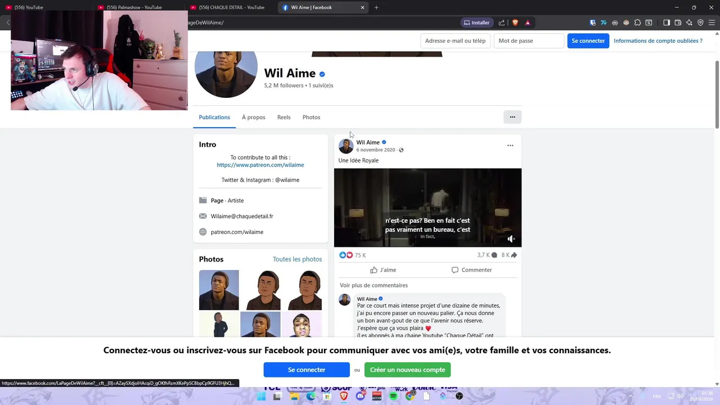This screenshot has width=720, height=405.
Task: Click the page's vertical scrollbar
Action: [717, 94]
